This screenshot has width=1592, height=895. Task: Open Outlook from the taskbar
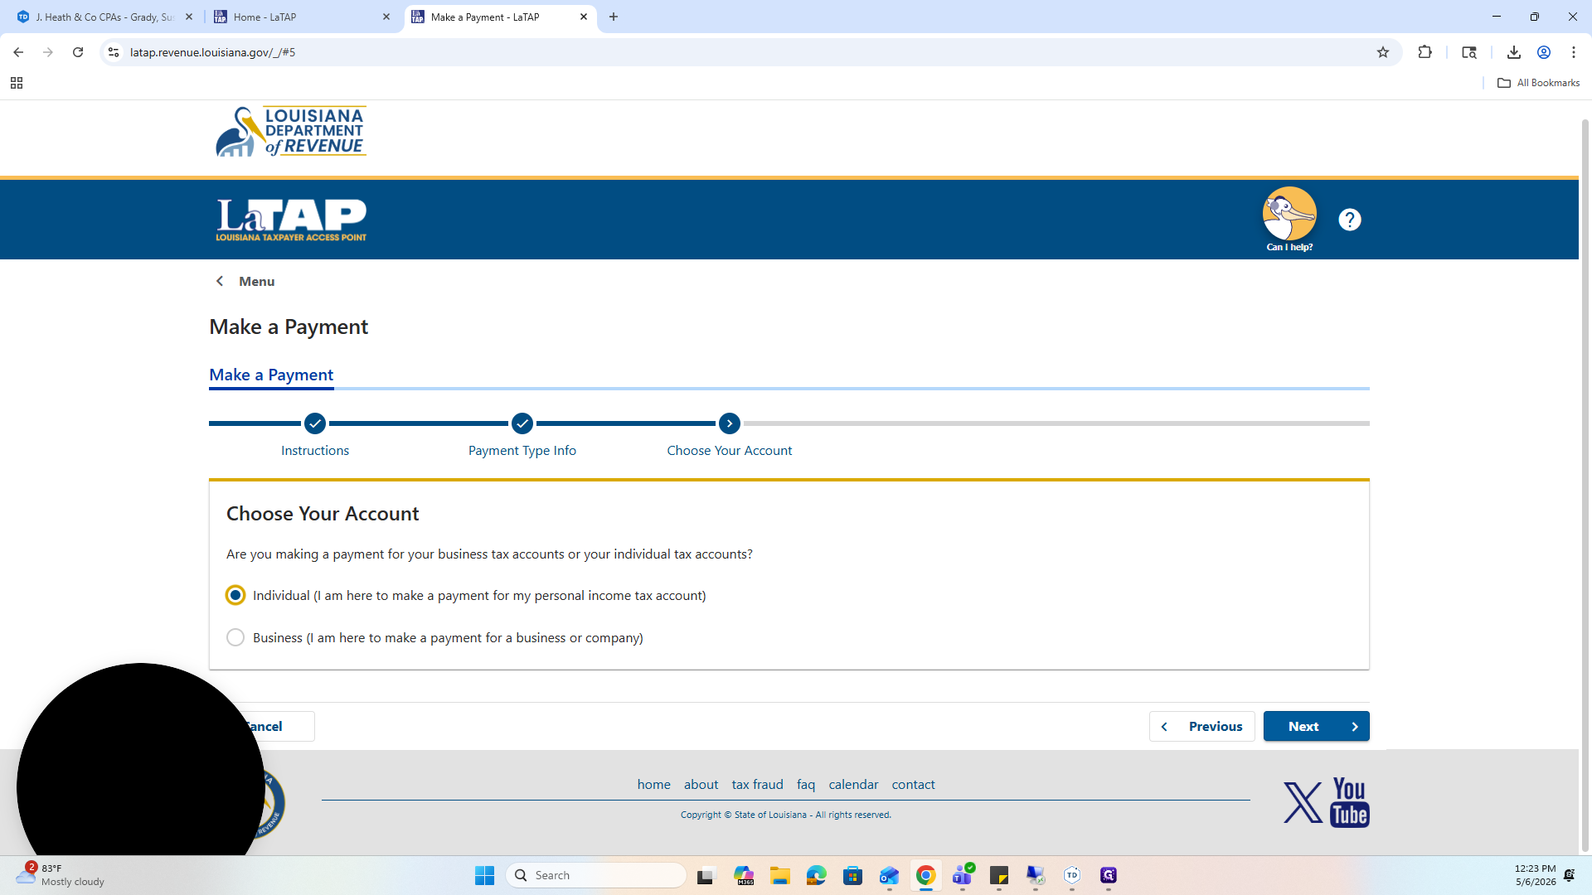pyautogui.click(x=890, y=875)
